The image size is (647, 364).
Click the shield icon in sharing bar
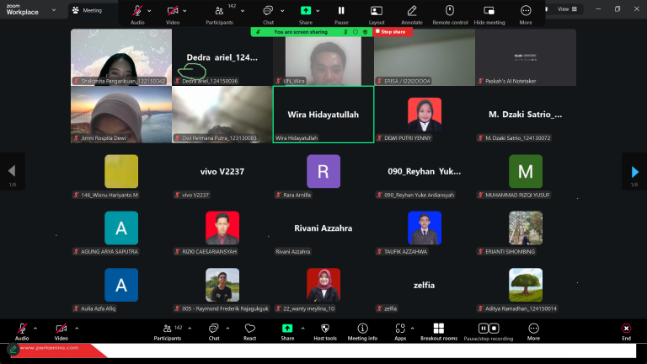pos(365,32)
